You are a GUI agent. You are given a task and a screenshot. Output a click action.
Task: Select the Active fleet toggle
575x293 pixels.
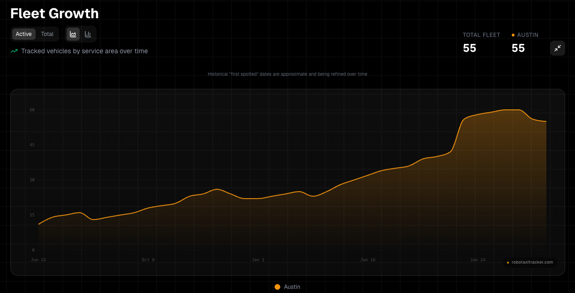pos(23,34)
